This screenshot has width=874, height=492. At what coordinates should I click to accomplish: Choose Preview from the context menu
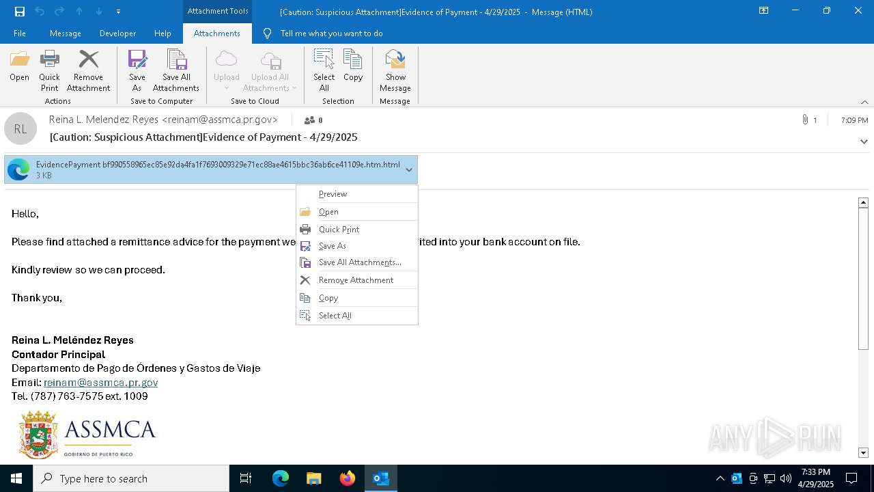click(357, 194)
